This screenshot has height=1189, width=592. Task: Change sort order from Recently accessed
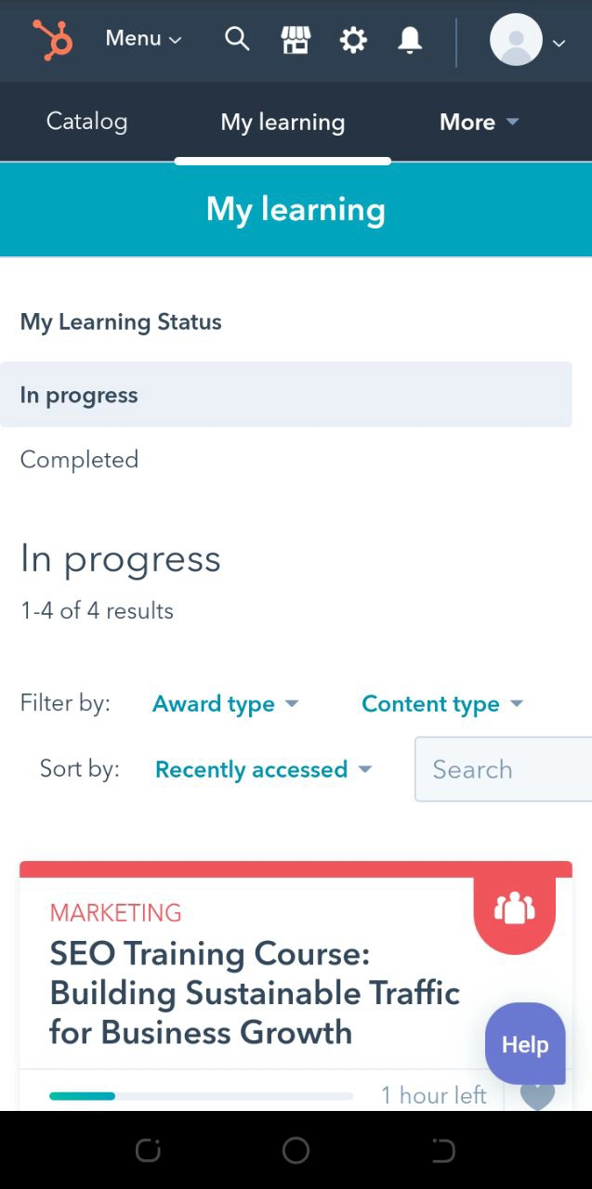263,769
